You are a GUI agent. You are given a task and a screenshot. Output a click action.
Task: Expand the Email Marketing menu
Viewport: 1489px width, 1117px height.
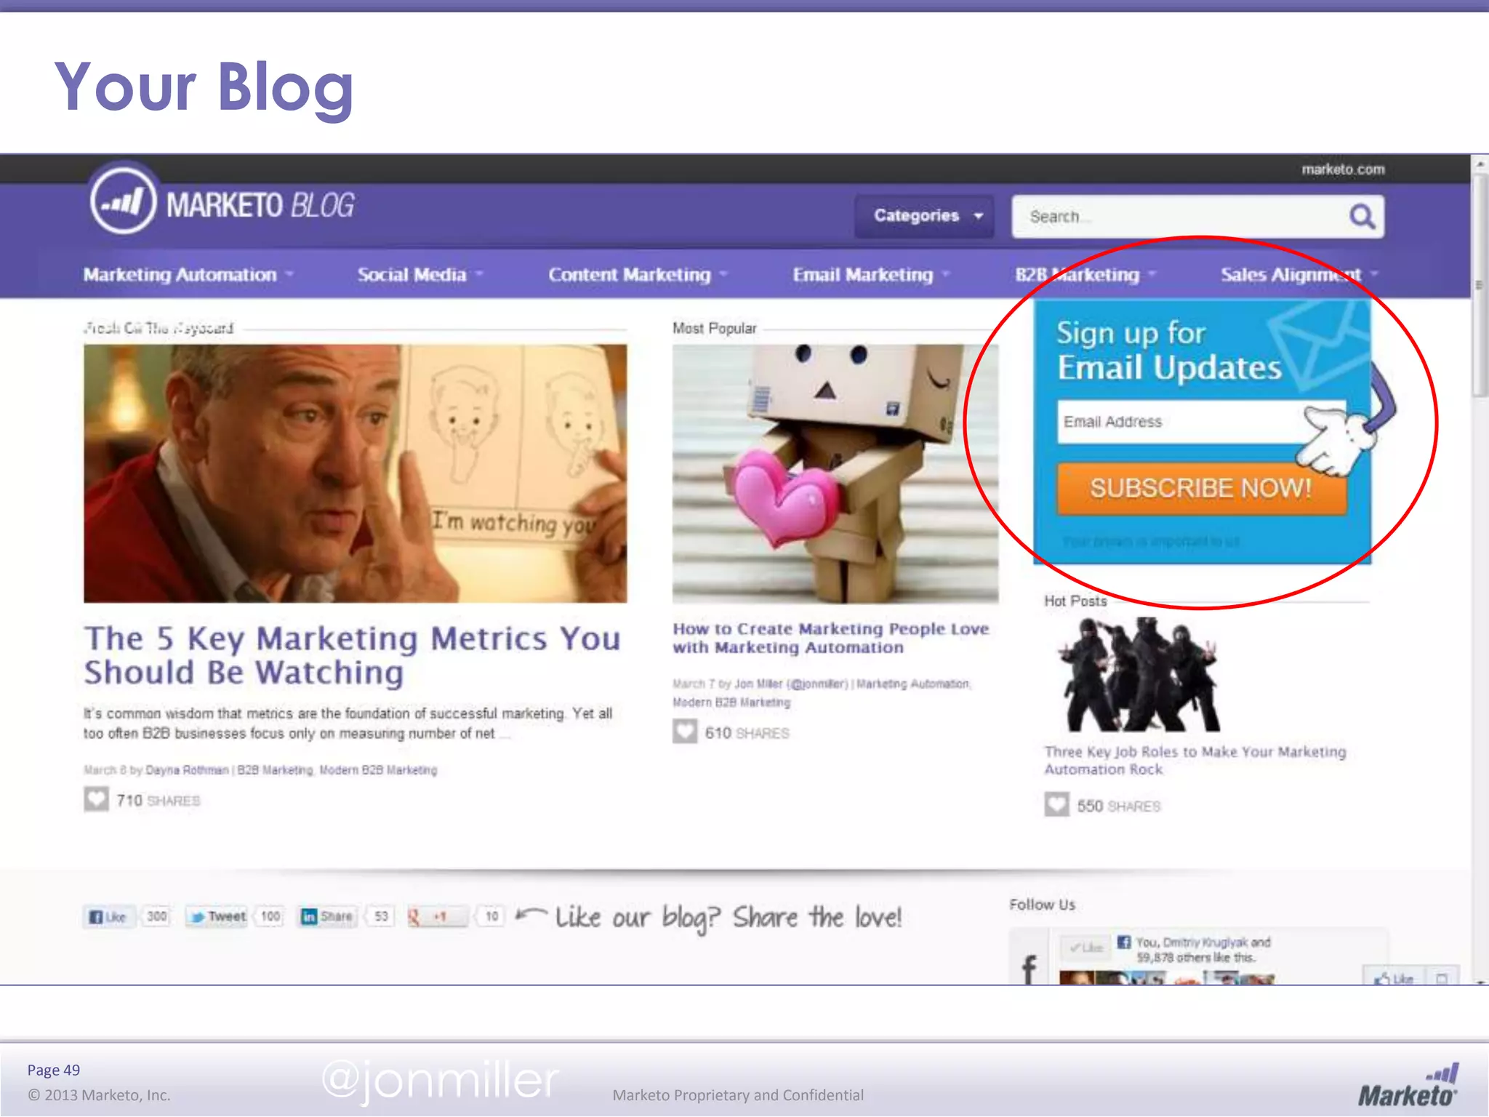pos(870,275)
